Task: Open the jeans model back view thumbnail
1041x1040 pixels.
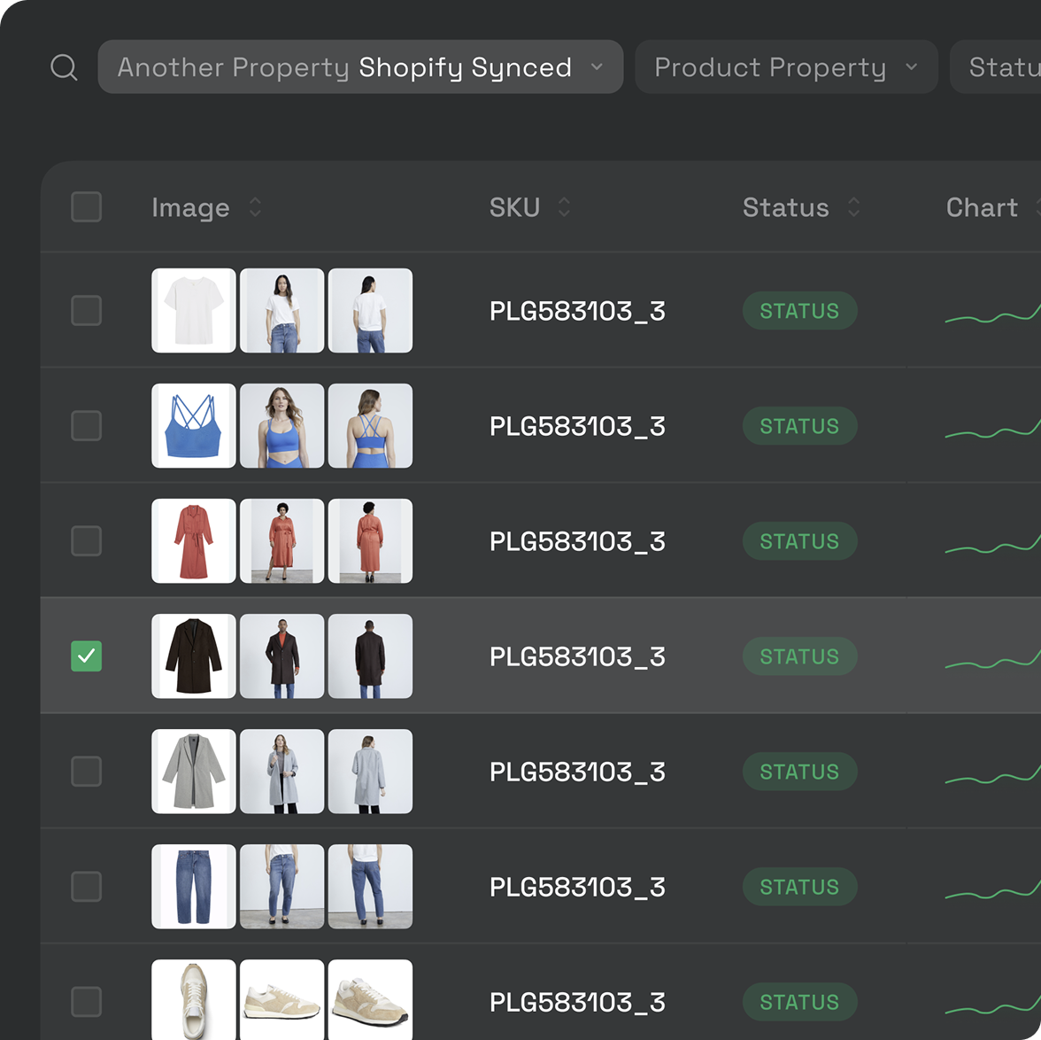Action: click(370, 887)
